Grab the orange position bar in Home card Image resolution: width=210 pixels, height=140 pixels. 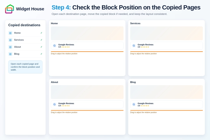(87, 52)
